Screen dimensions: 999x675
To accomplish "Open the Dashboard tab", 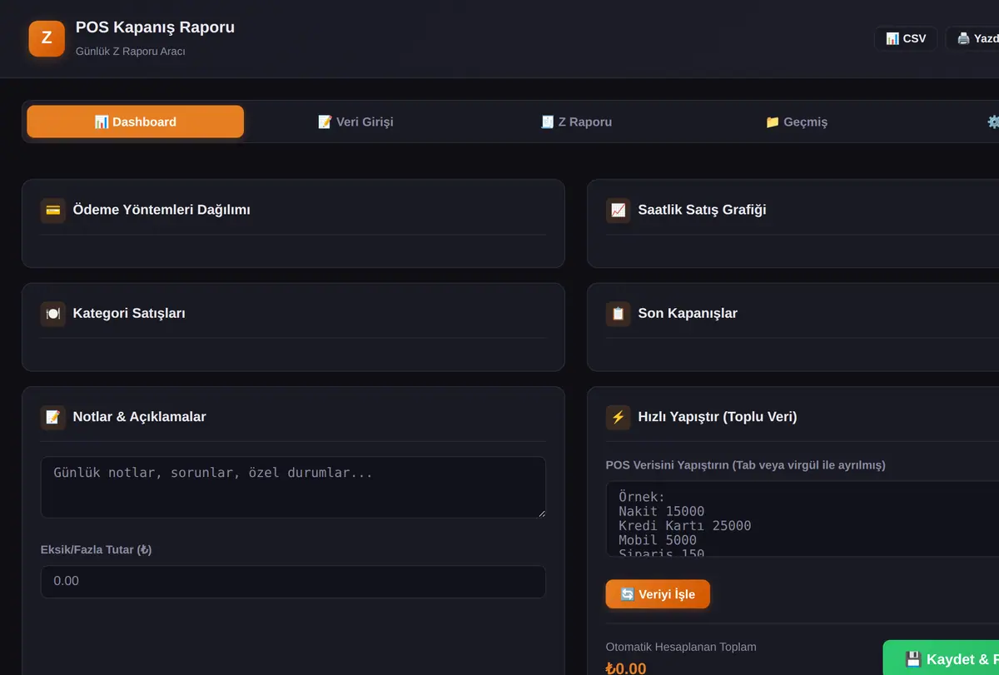I will [x=136, y=122].
